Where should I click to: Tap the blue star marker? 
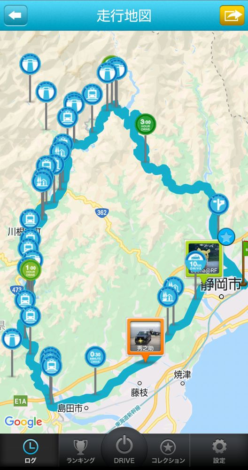point(226,237)
